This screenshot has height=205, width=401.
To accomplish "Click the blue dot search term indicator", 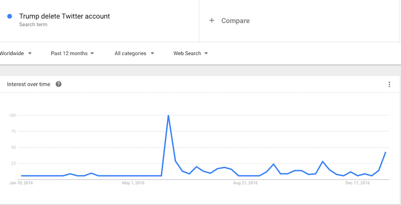I will (10, 16).
